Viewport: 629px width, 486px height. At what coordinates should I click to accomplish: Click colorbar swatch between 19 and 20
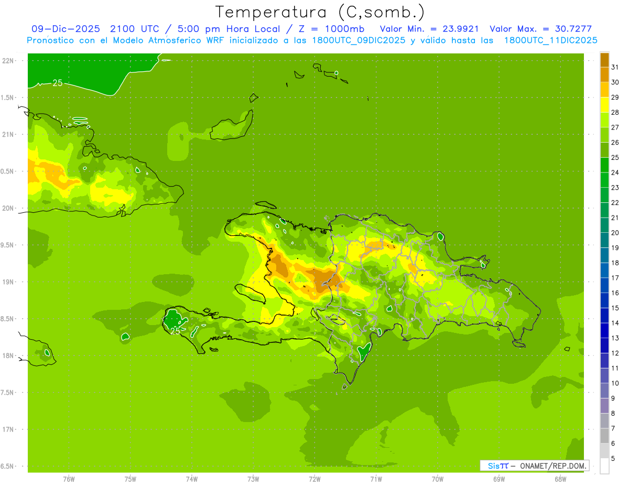pyautogui.click(x=604, y=240)
